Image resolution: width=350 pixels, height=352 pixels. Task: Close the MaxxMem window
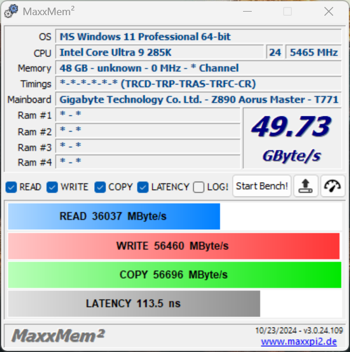pos(328,11)
